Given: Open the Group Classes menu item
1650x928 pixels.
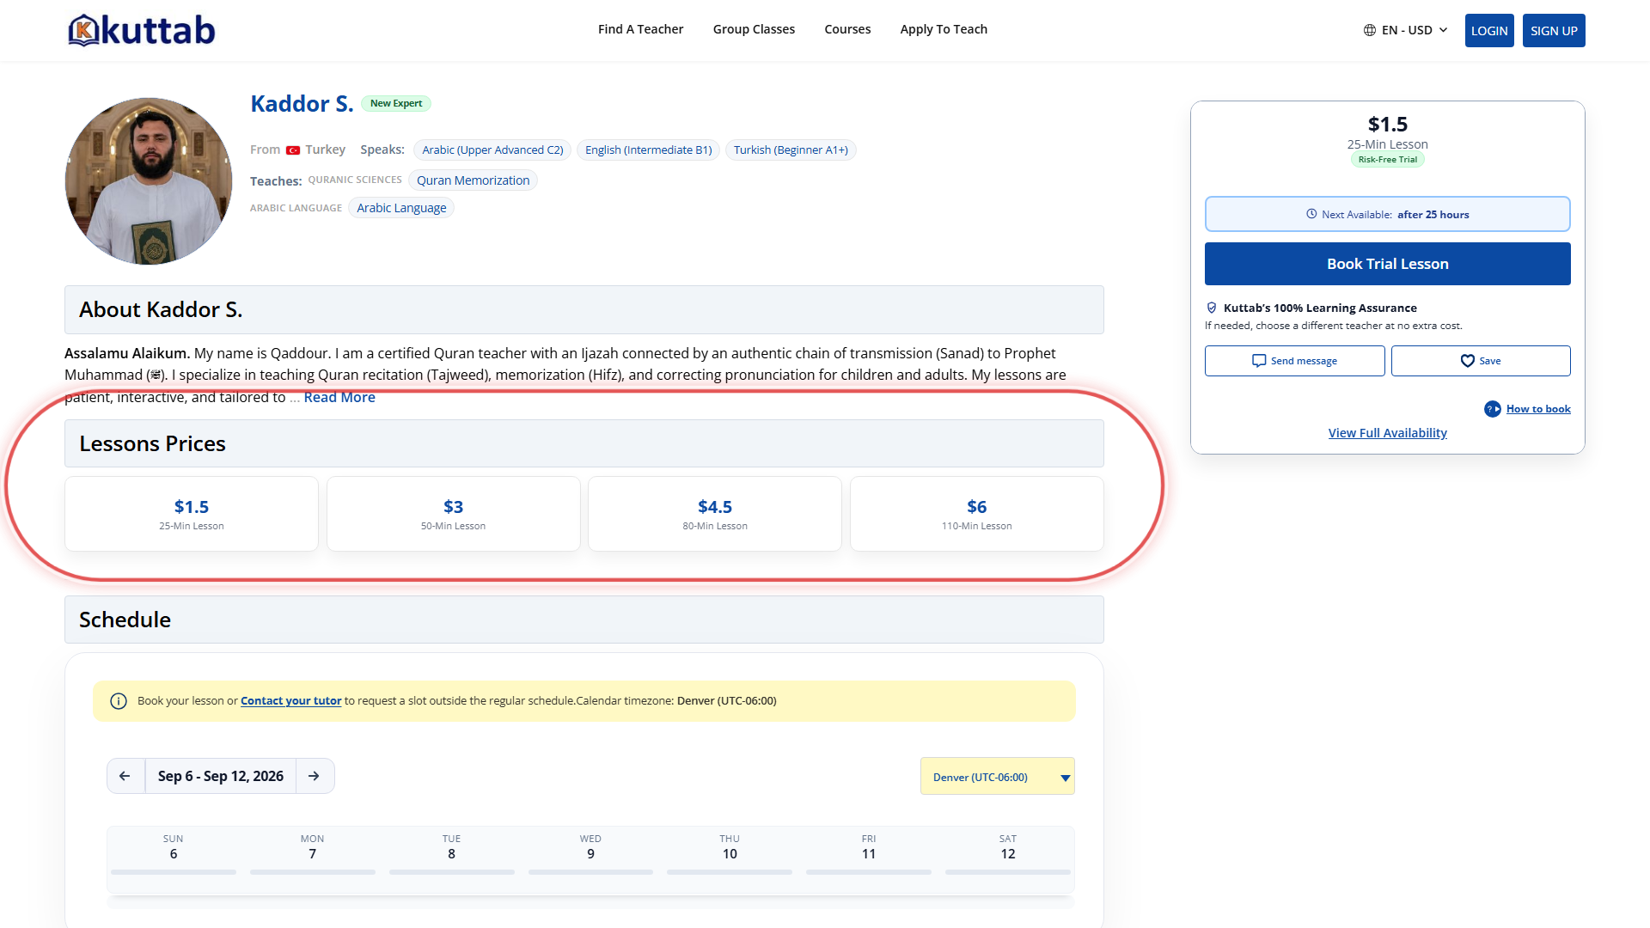Looking at the screenshot, I should pyautogui.click(x=754, y=29).
